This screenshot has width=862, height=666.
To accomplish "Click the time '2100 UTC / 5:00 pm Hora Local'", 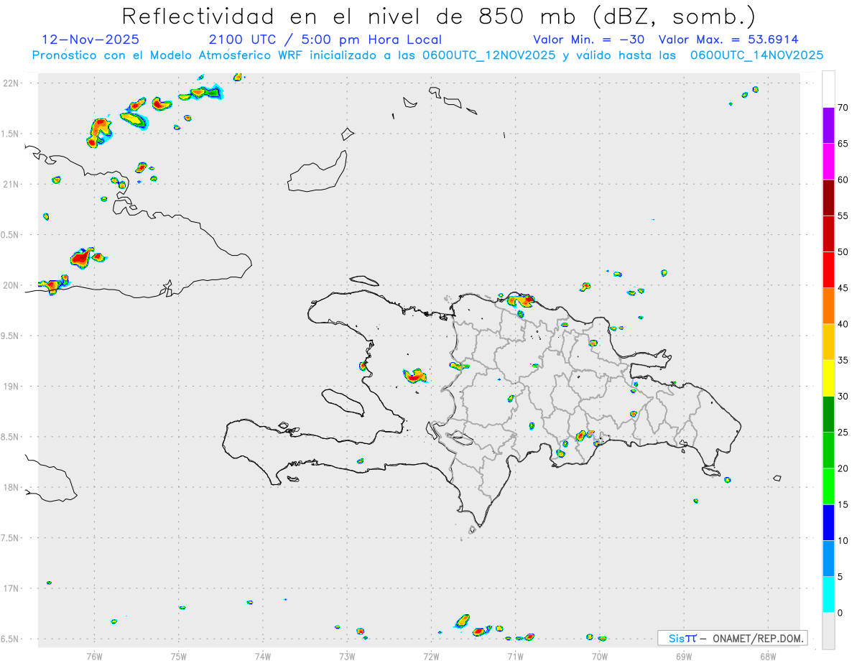I will click(x=325, y=40).
